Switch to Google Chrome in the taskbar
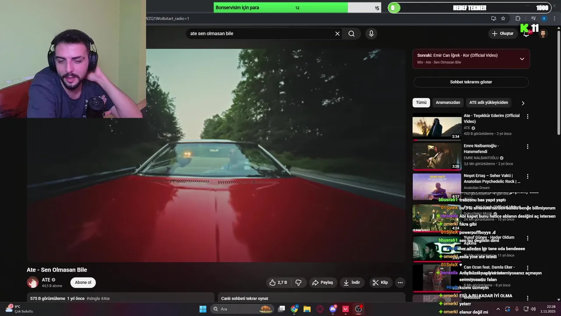 pos(295,309)
